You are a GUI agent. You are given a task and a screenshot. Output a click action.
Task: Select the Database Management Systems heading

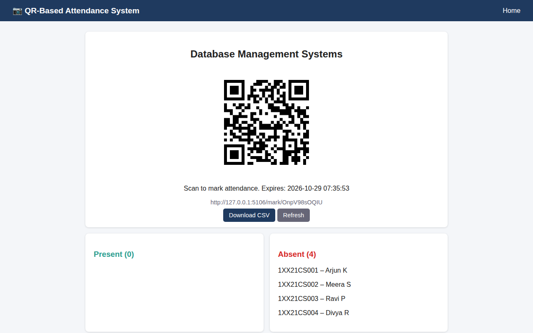[266, 54]
